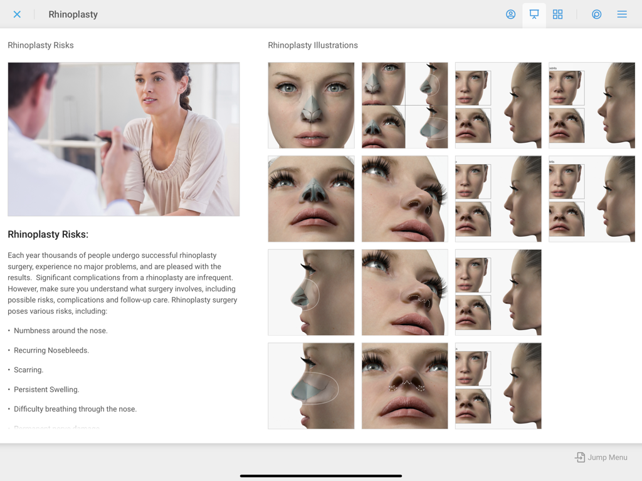
Task: Open the Jump Menu at bottom right
Action: click(601, 457)
